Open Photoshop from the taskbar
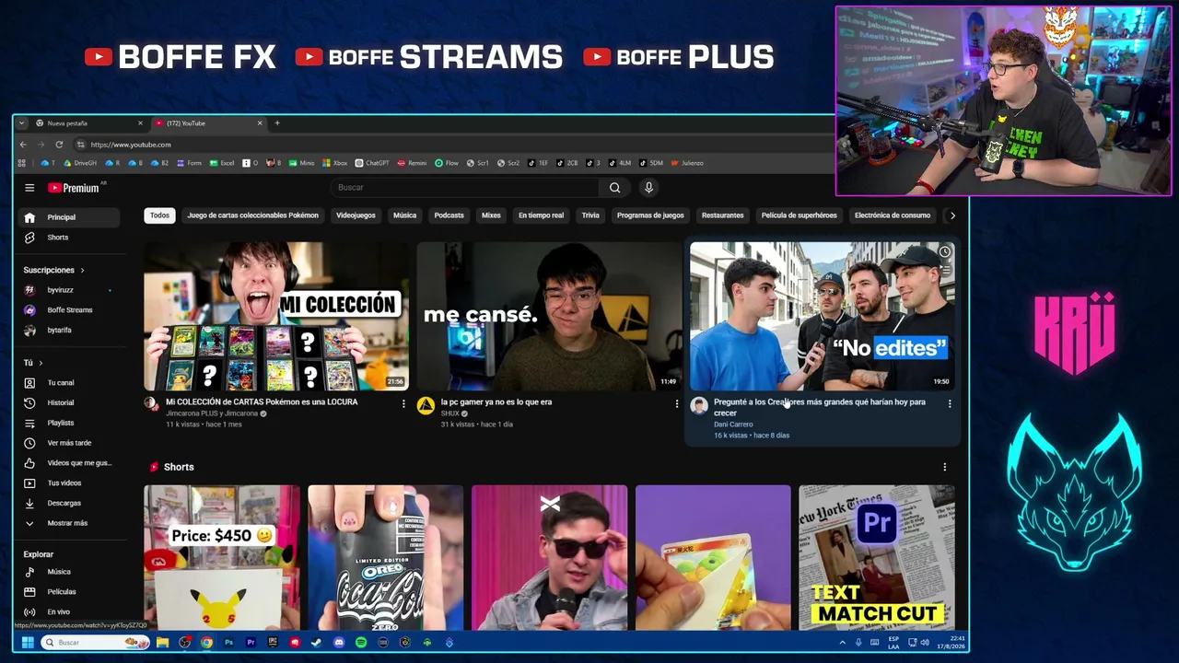This screenshot has width=1179, height=663. tap(228, 642)
